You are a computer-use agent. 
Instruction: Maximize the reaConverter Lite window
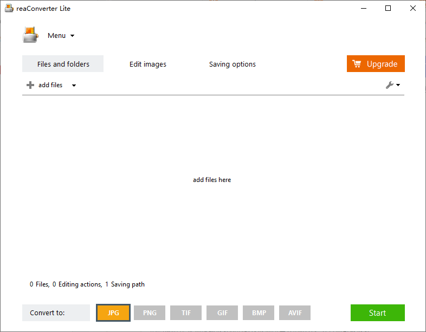click(388, 9)
